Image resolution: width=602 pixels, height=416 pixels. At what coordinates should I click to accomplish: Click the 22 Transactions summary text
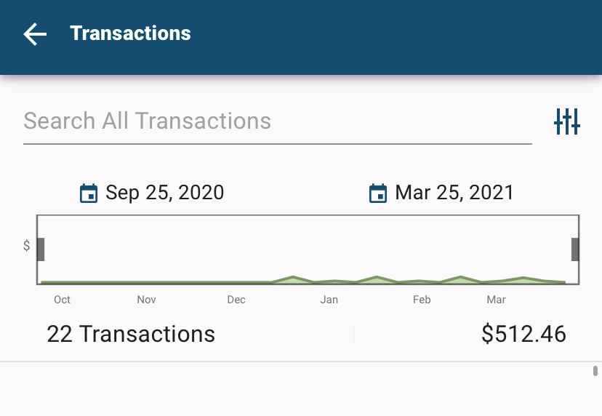[131, 333]
